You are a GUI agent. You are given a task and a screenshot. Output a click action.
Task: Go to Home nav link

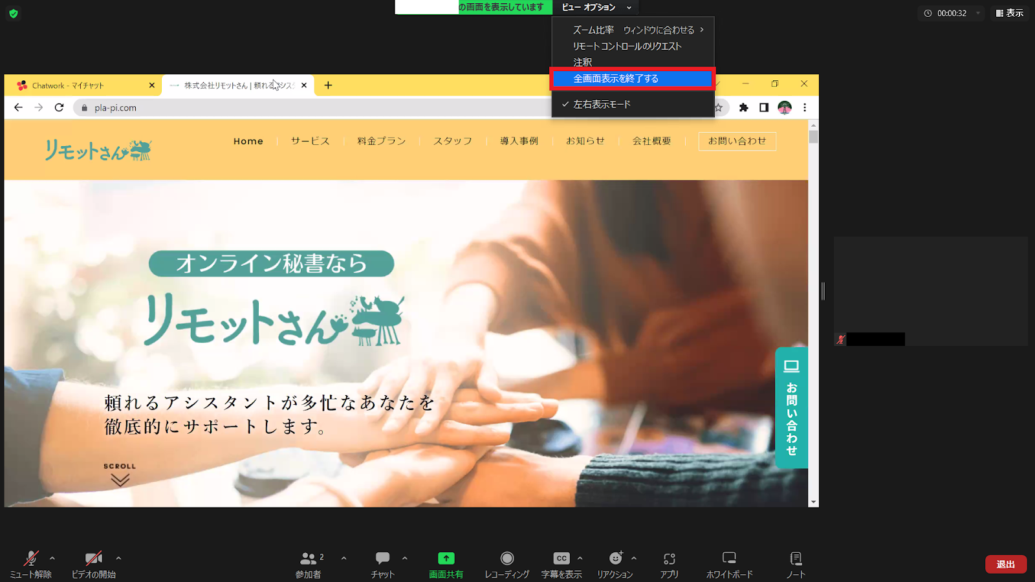click(x=248, y=141)
